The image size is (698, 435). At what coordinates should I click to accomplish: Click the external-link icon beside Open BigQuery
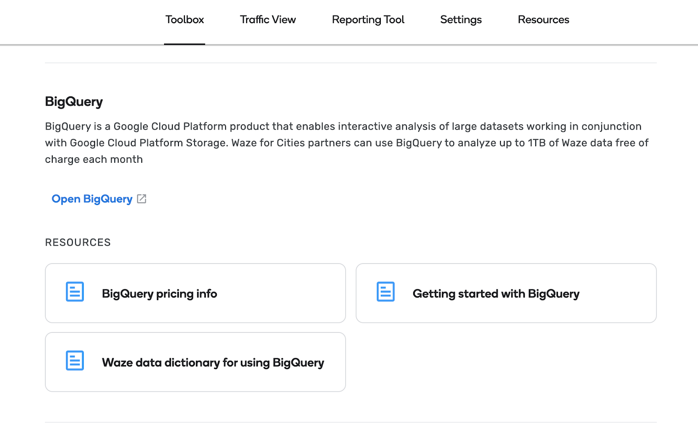142,199
